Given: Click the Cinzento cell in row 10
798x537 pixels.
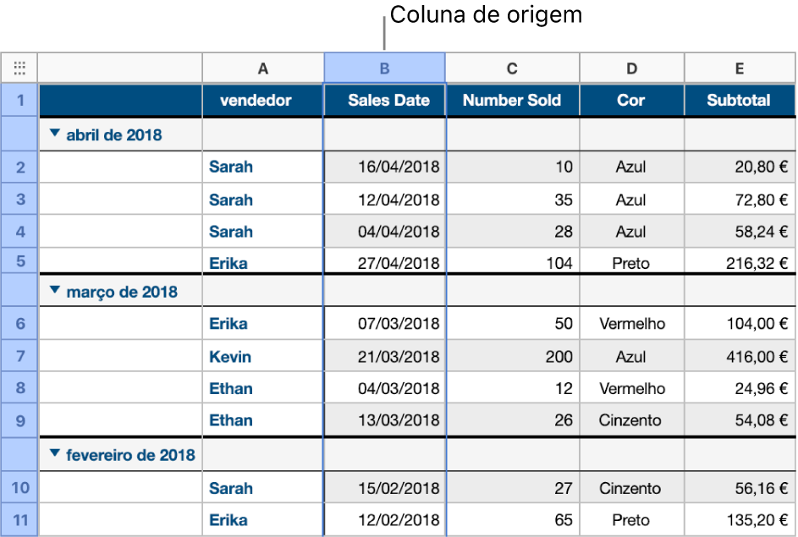Looking at the screenshot, I should tap(631, 487).
